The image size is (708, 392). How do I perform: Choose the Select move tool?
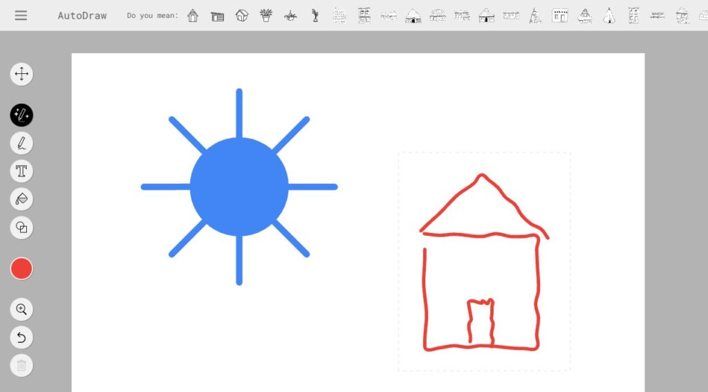point(21,74)
